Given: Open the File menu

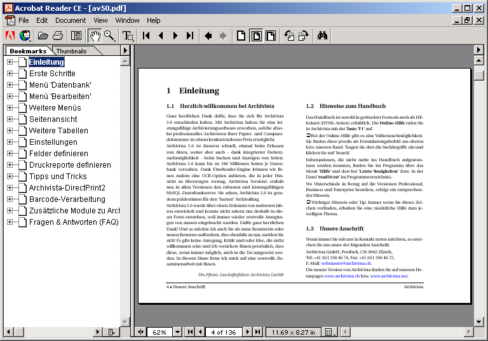Looking at the screenshot, I should click(x=24, y=20).
